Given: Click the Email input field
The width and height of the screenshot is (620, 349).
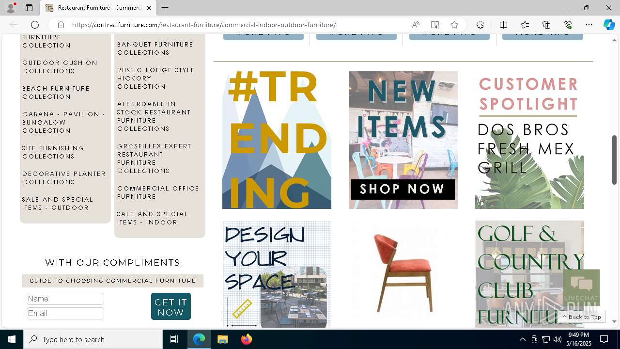Looking at the screenshot, I should coord(65,313).
